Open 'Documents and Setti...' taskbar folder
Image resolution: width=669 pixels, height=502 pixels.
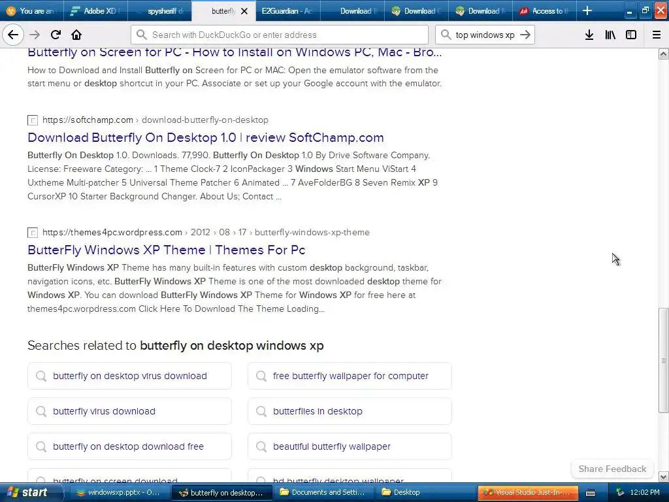coord(323,493)
